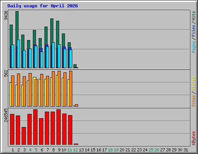Click the cyan Pages bar for day 8
This screenshot has width=198, height=154.
53,55
